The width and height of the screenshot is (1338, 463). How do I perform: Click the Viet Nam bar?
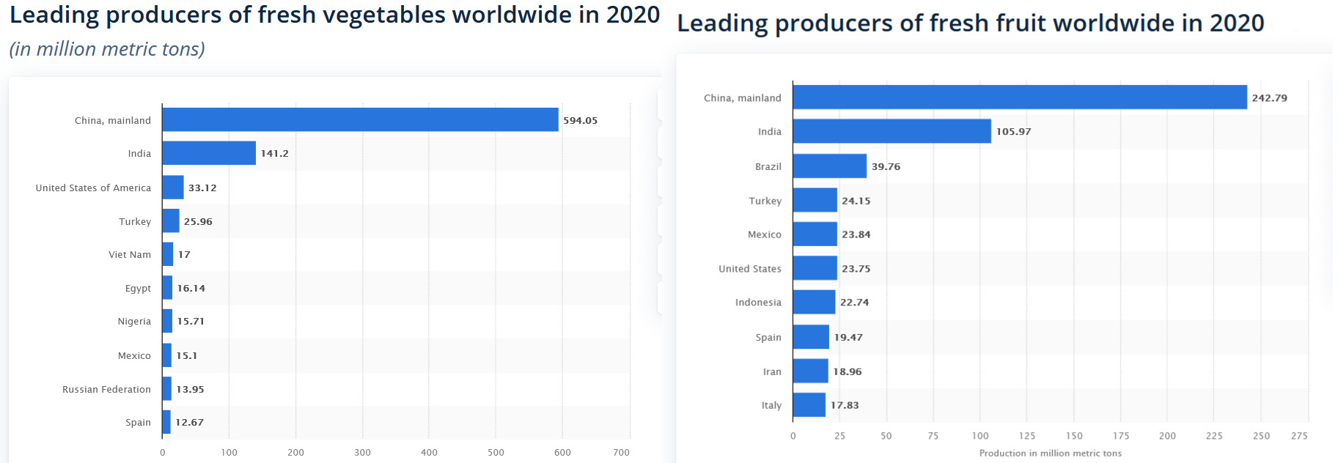[x=168, y=255]
